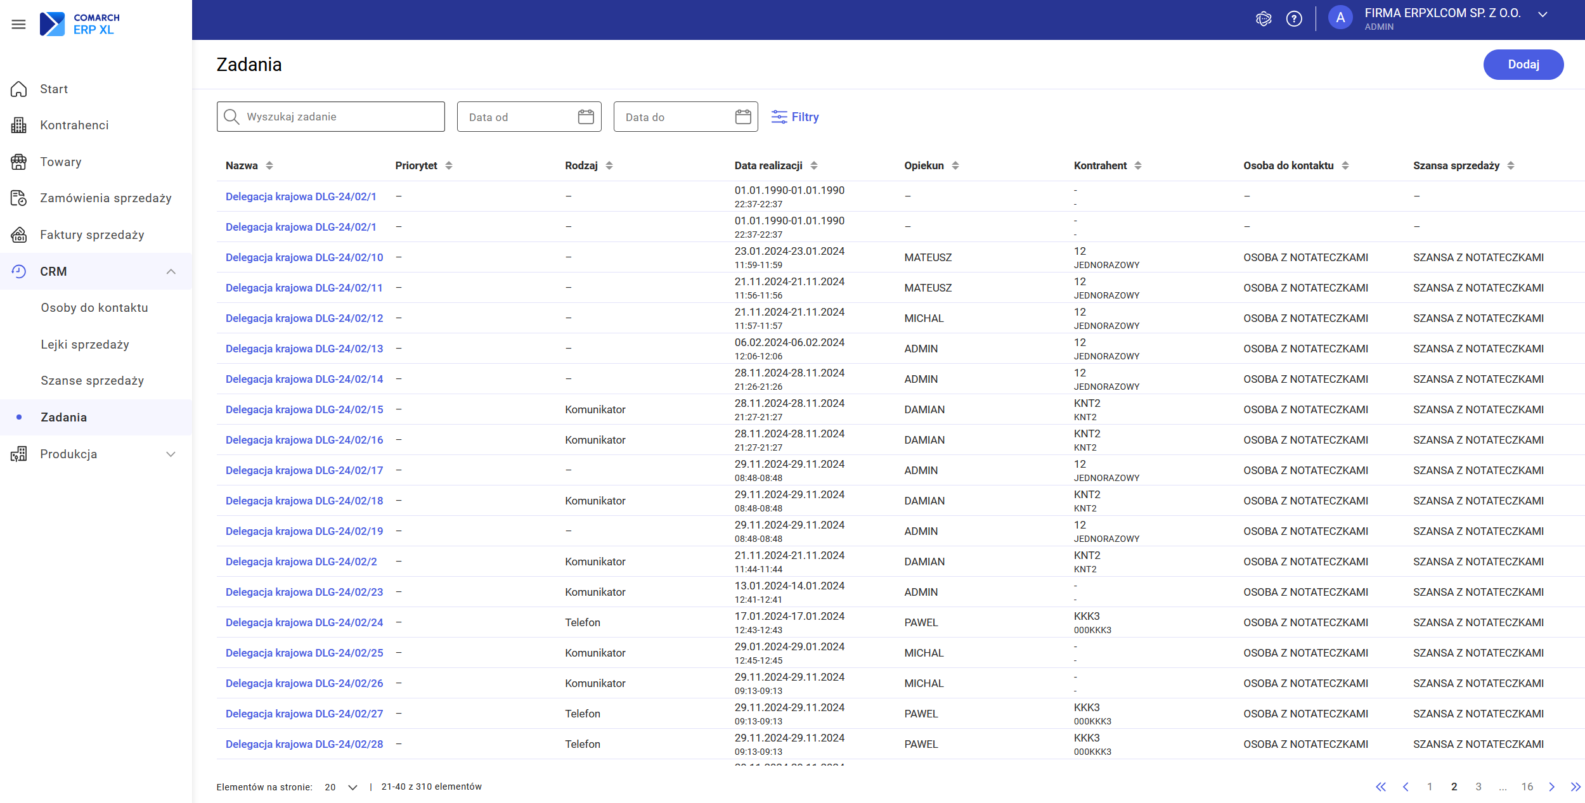
Task: Go to last page double arrow
Action: pos(1575,787)
